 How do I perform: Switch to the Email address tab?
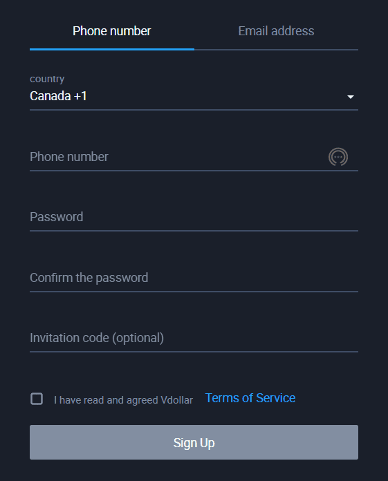click(x=276, y=31)
